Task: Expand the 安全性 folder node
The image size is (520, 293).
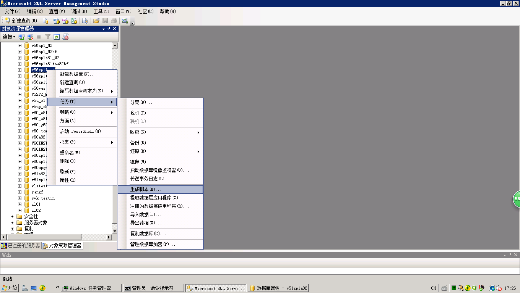Action: pyautogui.click(x=12, y=216)
